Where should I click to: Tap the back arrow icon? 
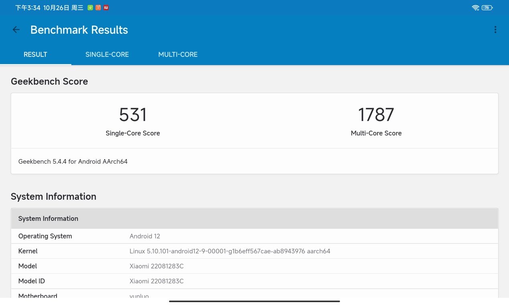pos(16,30)
